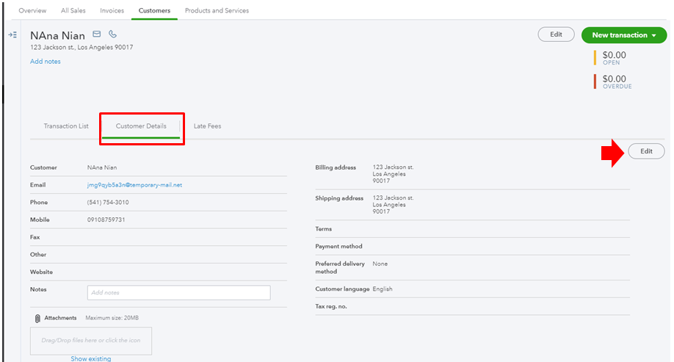This screenshot has height=362, width=674.
Task: Click inside the Notes input field
Action: pos(178,292)
